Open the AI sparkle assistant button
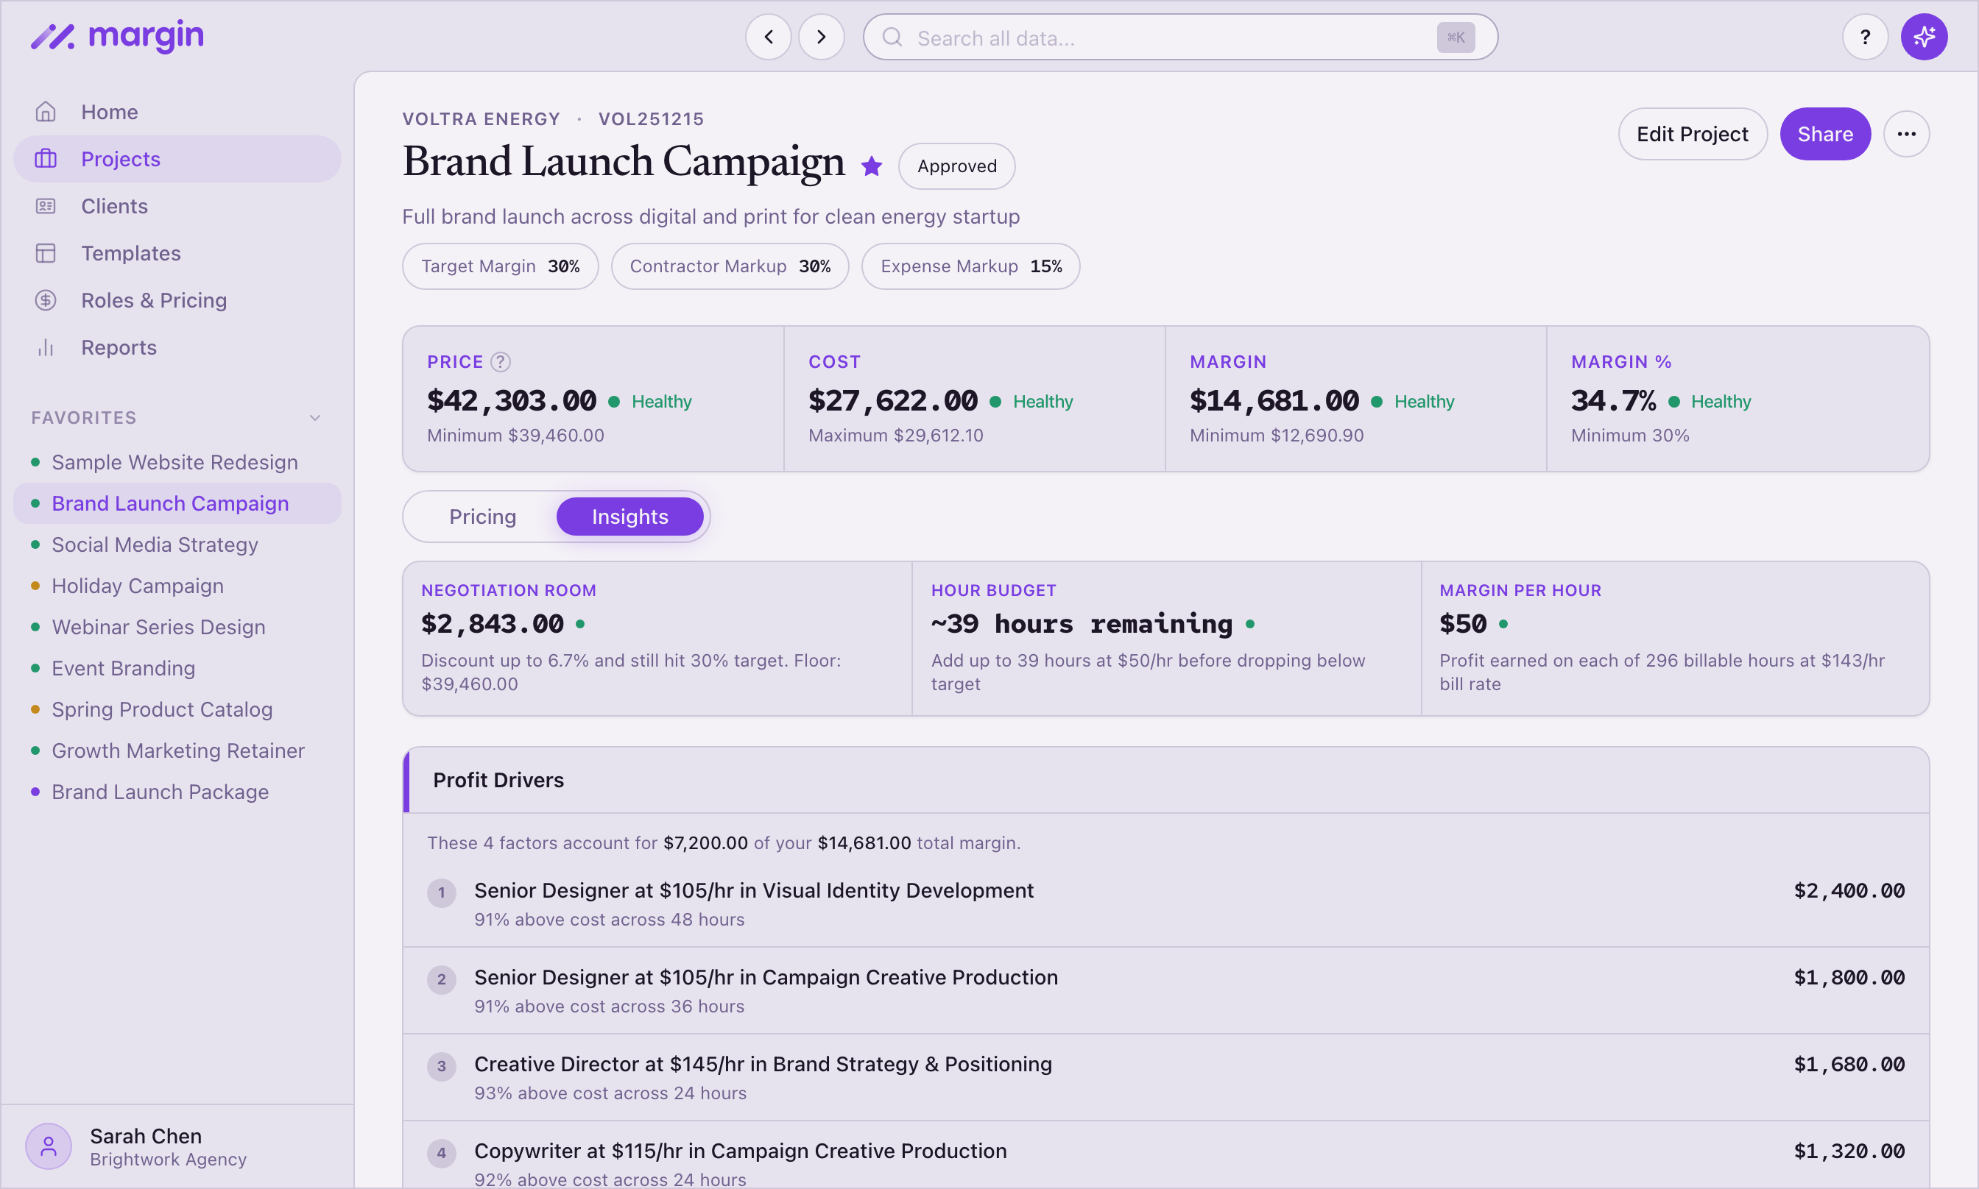Image resolution: width=1979 pixels, height=1189 pixels. click(x=1924, y=37)
